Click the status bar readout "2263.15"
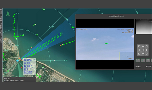Image resolution: width=152 pixels, height=90 pixels. click(x=12, y=81)
